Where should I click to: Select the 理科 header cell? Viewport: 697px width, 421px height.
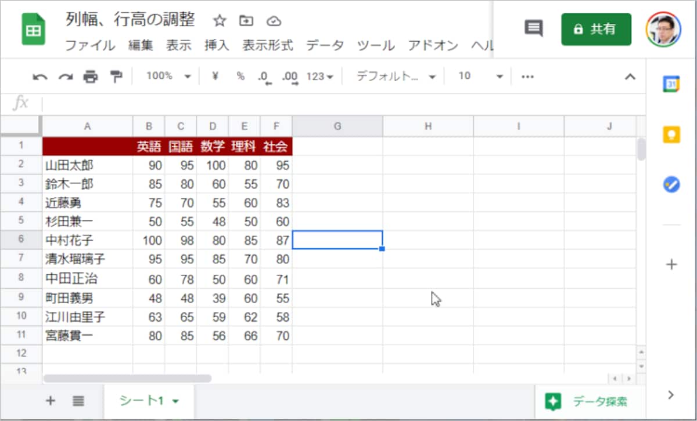coord(244,147)
